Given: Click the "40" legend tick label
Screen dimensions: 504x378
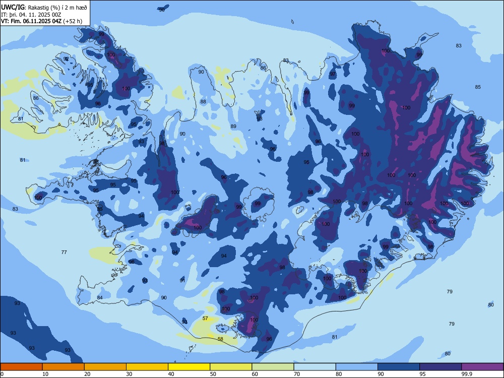Looking at the screenshot, I should 171,374.
